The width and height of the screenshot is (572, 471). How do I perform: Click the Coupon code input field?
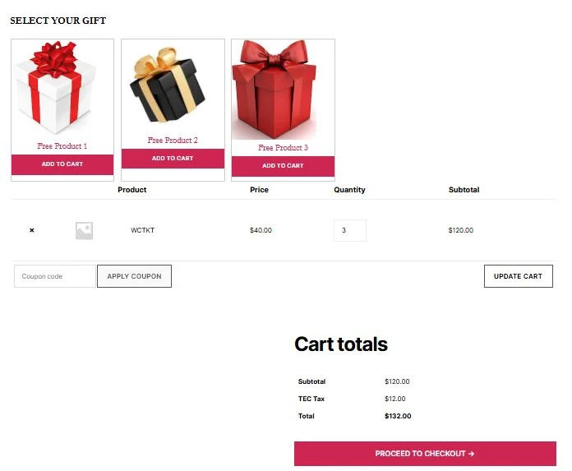pos(55,276)
